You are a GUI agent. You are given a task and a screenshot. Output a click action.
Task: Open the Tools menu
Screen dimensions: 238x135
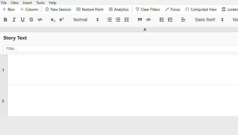[40, 2]
